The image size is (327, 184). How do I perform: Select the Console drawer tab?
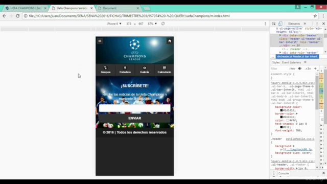click(x=284, y=173)
